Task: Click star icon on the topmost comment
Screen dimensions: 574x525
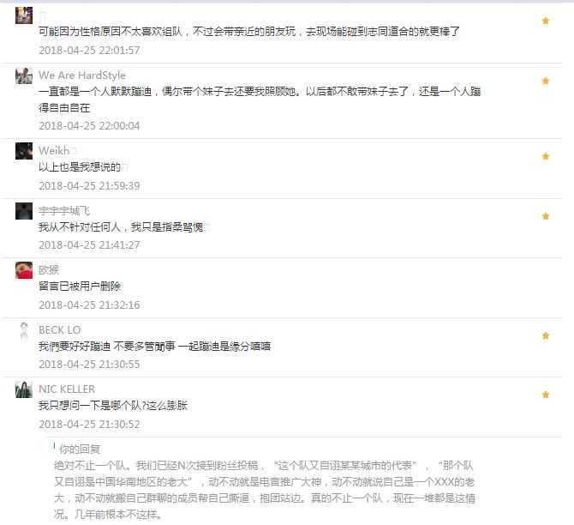Action: click(546, 21)
